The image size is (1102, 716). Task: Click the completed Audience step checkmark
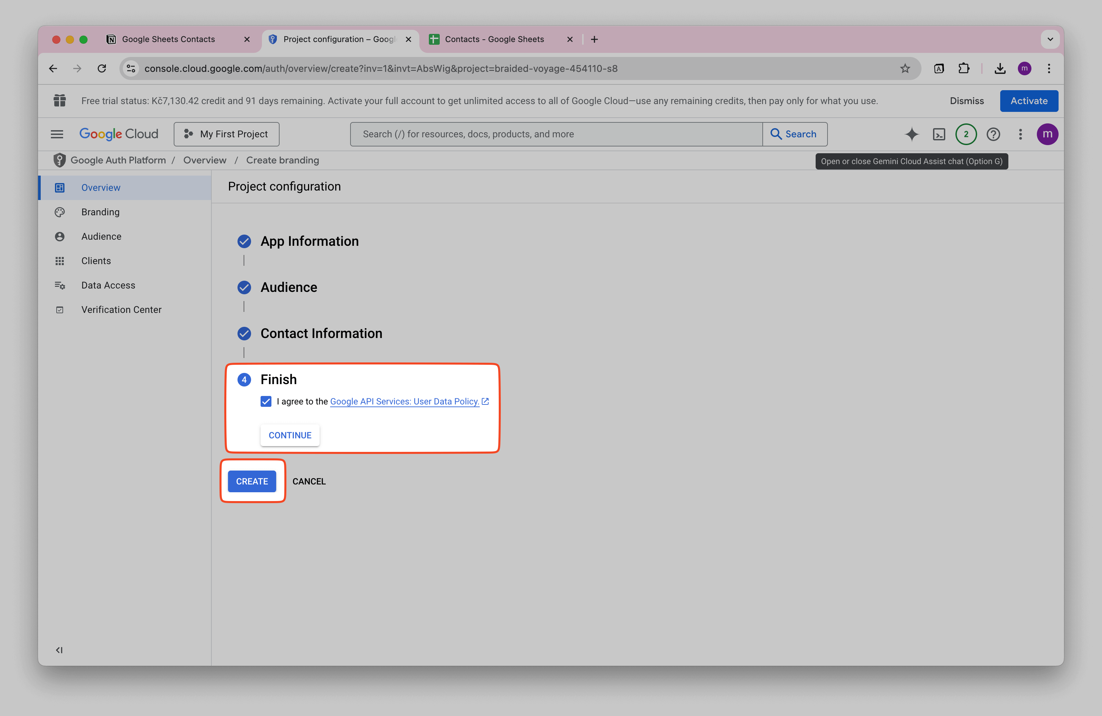(244, 287)
